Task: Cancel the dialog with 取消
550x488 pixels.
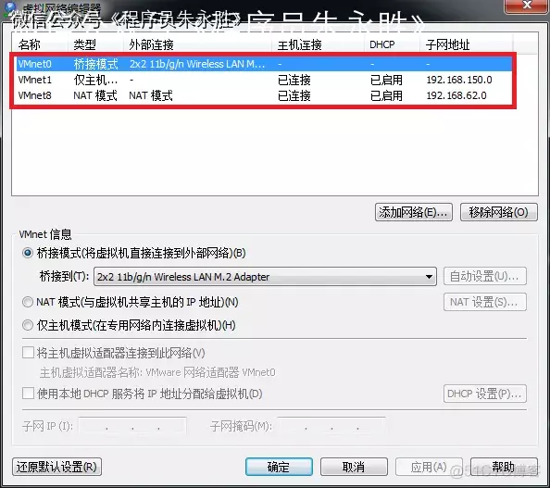Action: click(x=354, y=467)
